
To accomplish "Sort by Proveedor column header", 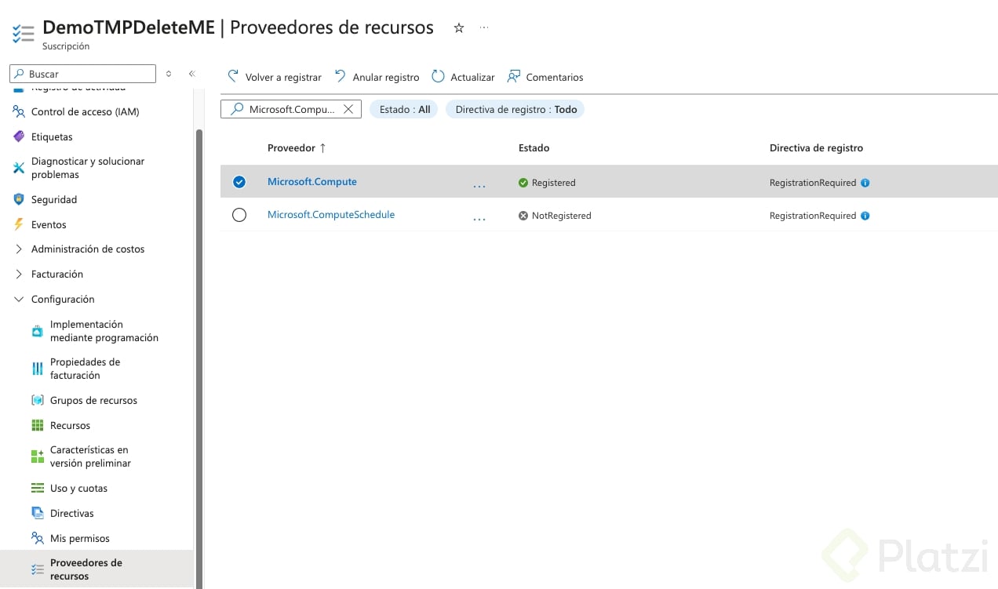I will click(x=297, y=147).
